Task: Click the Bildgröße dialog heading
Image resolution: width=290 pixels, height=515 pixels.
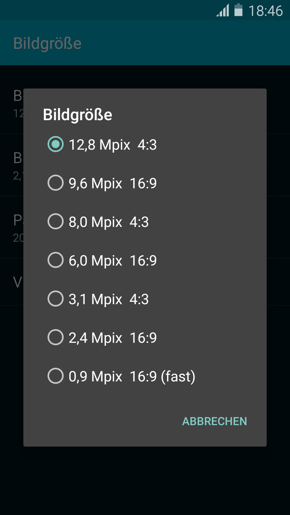Action: (x=78, y=115)
